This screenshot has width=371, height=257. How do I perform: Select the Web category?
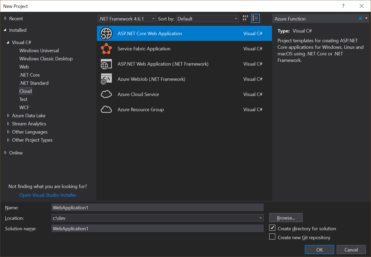tap(24, 67)
